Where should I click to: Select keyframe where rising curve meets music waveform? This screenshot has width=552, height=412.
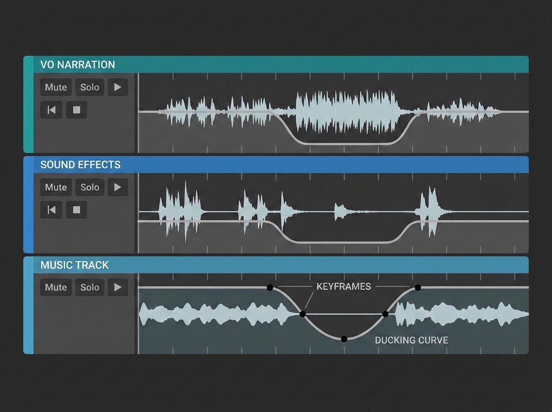(385, 314)
